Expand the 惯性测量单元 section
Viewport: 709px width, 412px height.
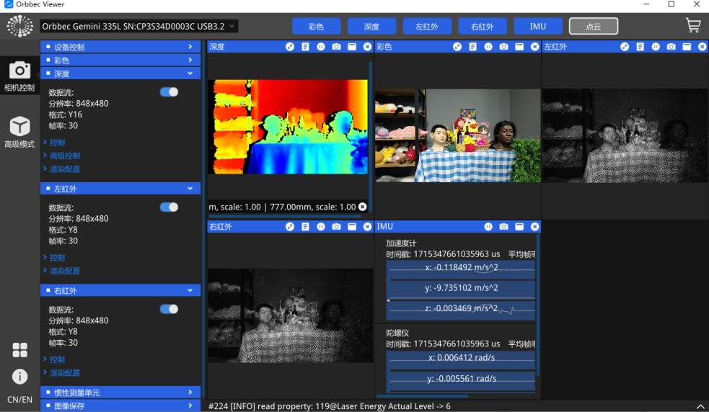click(120, 393)
